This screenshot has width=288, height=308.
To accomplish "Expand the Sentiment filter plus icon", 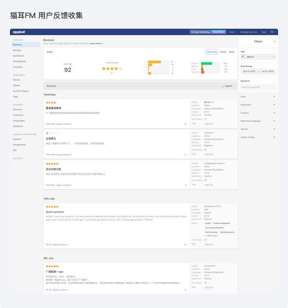I will click(274, 105).
